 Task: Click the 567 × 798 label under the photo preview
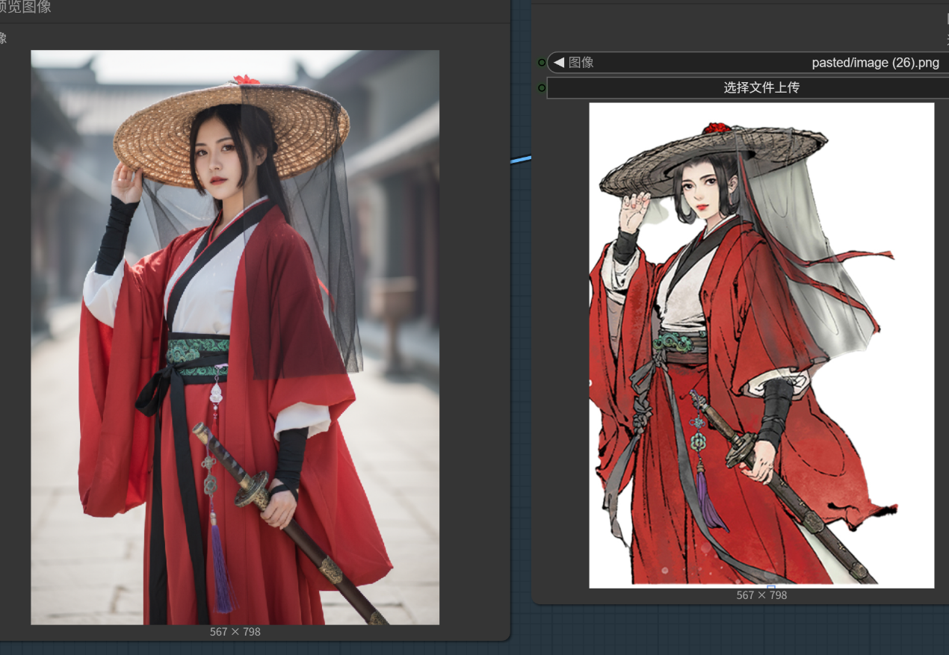click(235, 632)
